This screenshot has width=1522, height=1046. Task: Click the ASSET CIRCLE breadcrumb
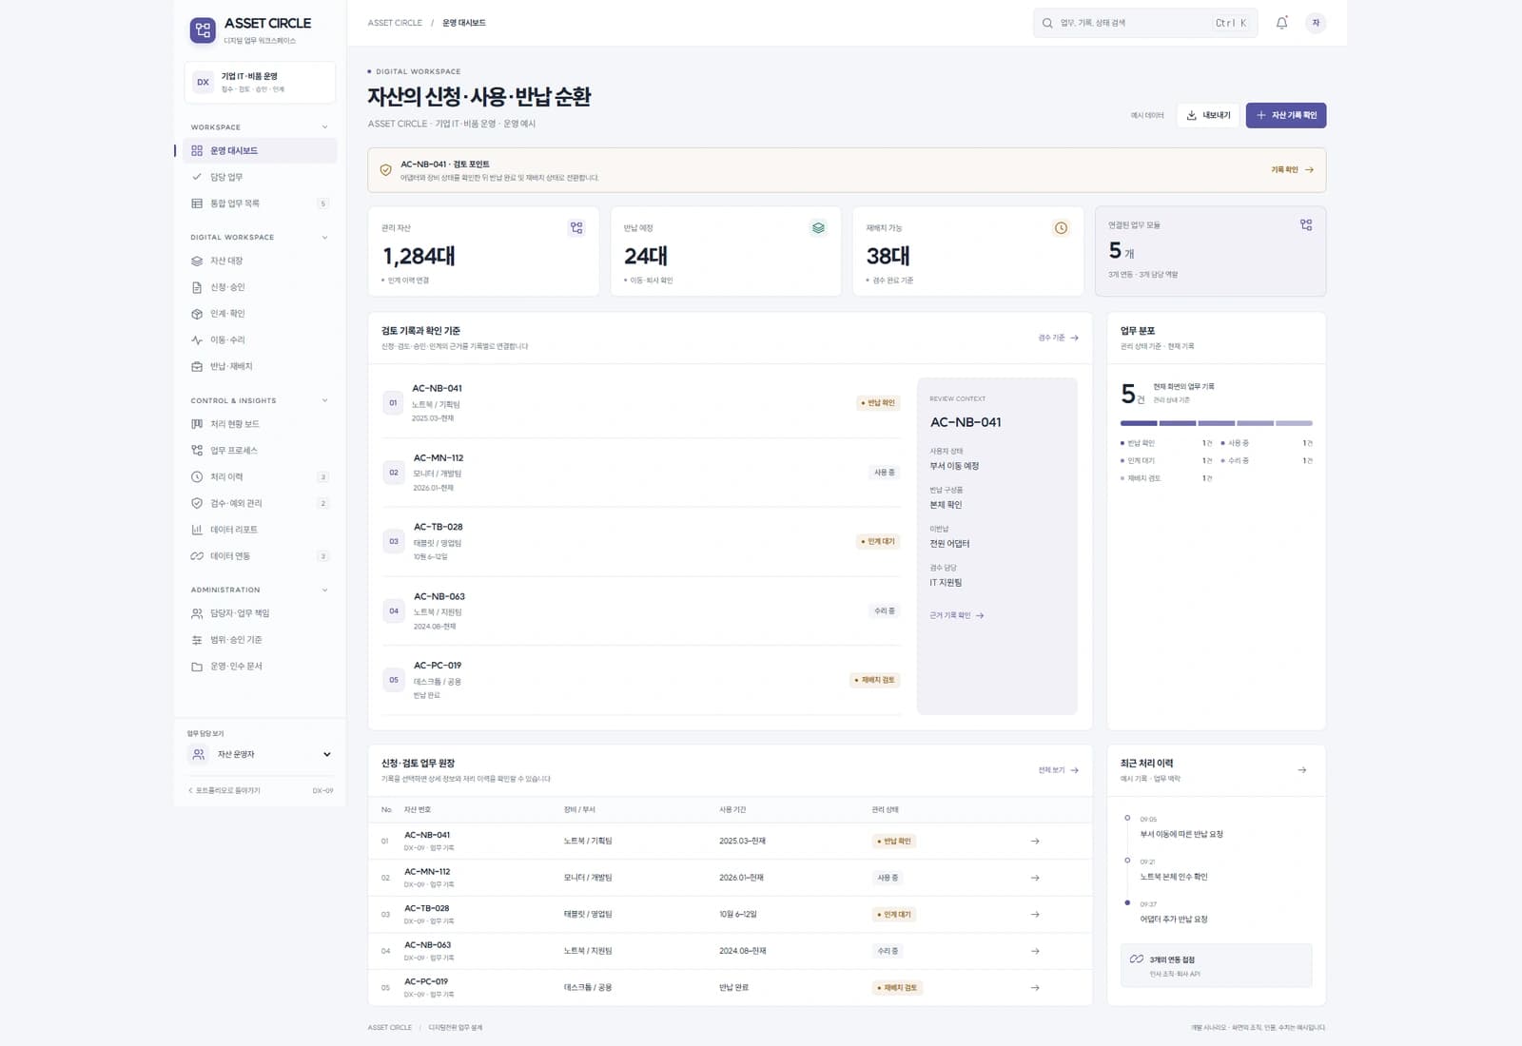click(395, 23)
